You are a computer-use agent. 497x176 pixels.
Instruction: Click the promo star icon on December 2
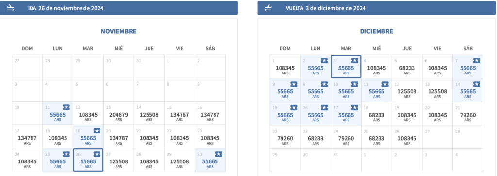[x=324, y=60]
